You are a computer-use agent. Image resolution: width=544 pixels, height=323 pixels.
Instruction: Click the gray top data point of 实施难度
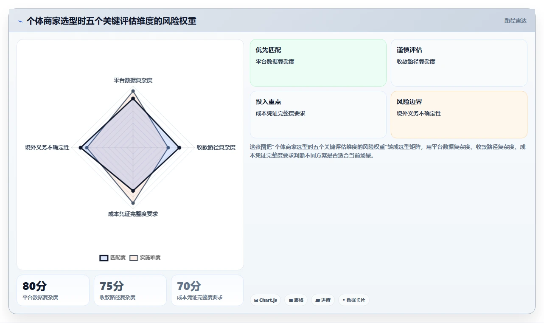[x=133, y=91]
